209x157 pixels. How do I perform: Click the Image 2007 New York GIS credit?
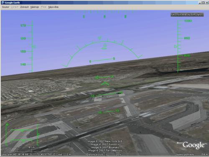(105, 141)
